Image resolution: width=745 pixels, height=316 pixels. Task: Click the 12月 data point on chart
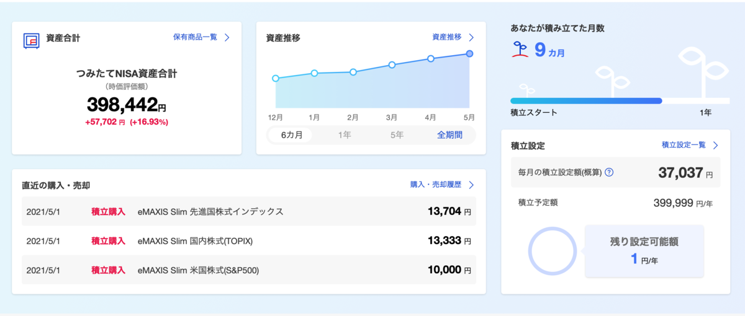(276, 78)
